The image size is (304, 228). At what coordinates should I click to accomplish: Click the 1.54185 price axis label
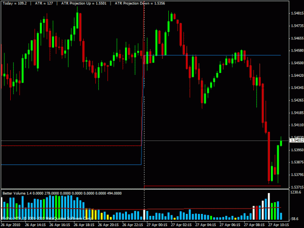[297, 113]
